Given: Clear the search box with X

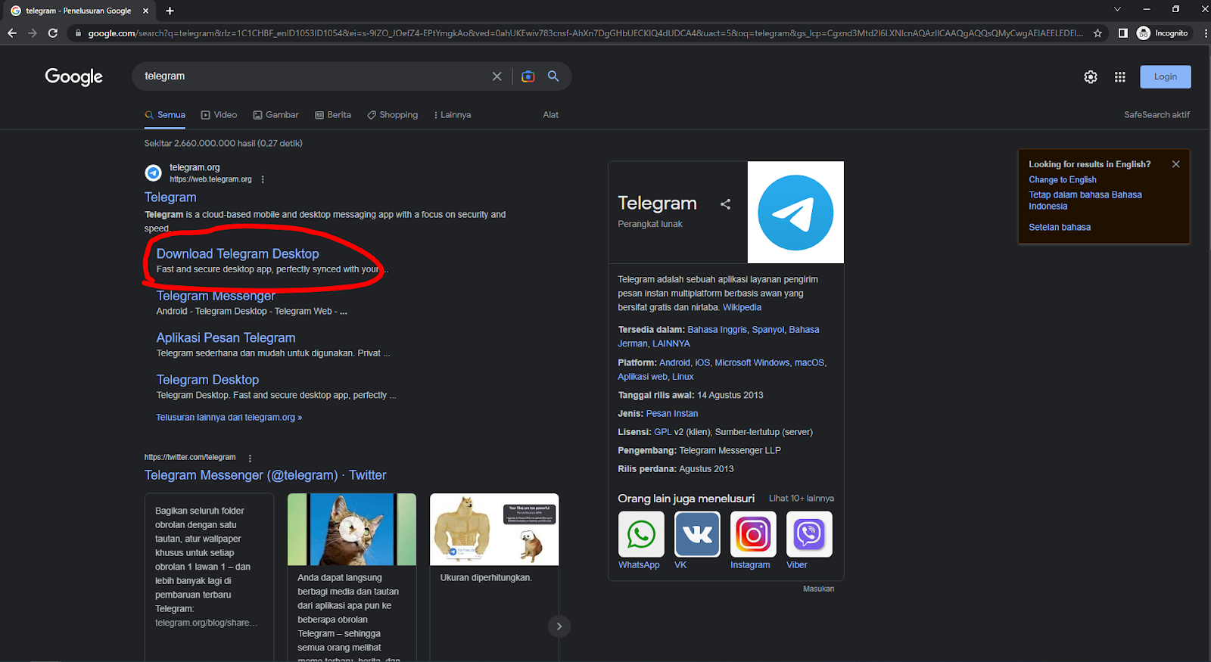Looking at the screenshot, I should (497, 76).
